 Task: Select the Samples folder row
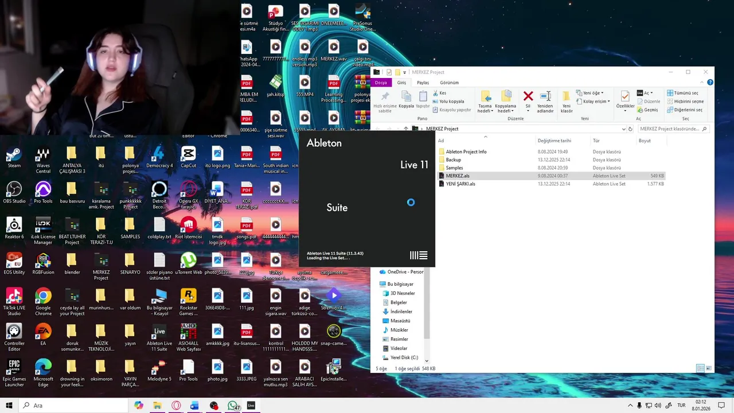552,168
